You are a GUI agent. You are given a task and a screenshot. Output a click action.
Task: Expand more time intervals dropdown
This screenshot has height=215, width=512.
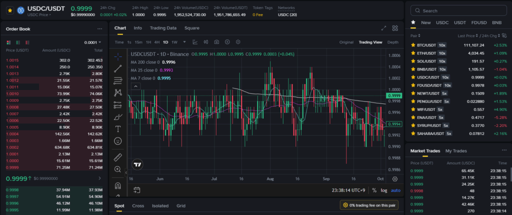184,42
